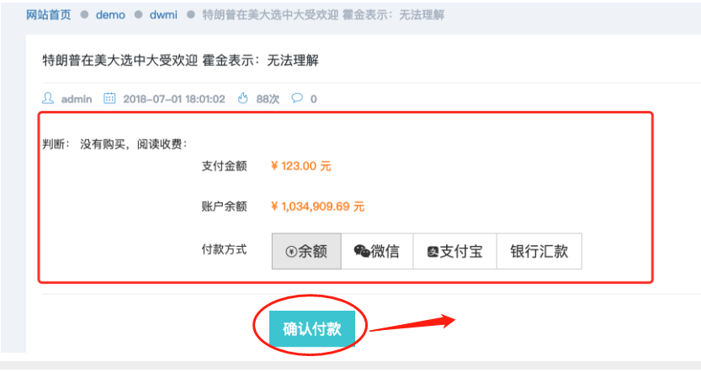Click the 确认付款 confirm payment button

click(312, 328)
